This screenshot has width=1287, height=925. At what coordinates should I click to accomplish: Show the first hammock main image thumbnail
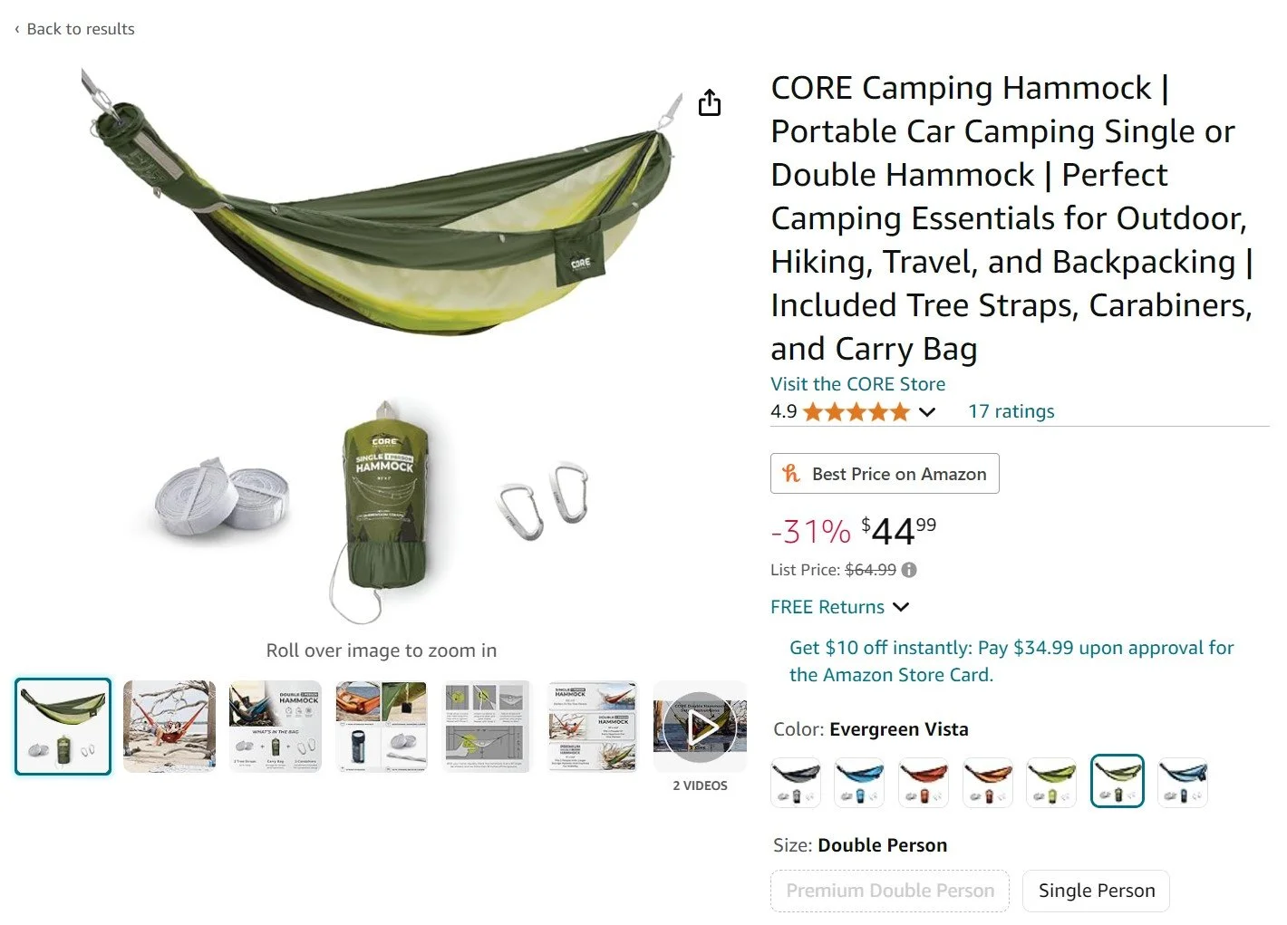[63, 726]
